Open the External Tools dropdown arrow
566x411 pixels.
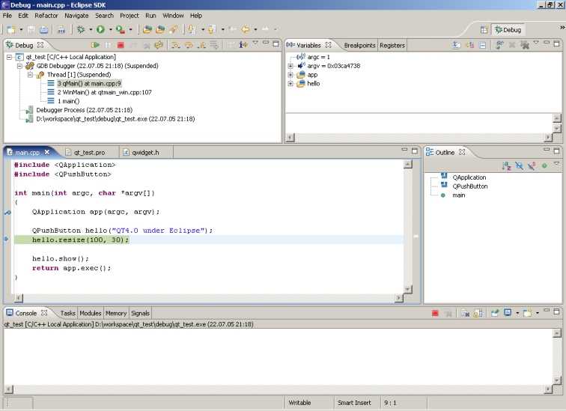[131, 30]
